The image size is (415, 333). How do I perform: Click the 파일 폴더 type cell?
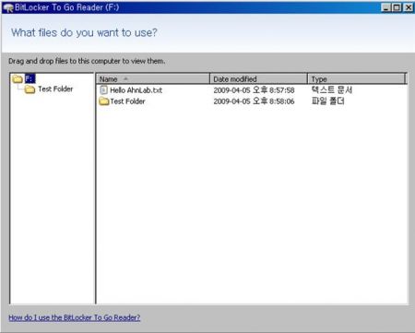point(328,101)
